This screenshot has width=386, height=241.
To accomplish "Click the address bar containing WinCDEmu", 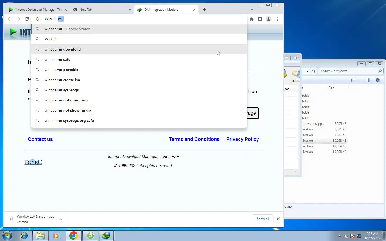I will click(139, 19).
